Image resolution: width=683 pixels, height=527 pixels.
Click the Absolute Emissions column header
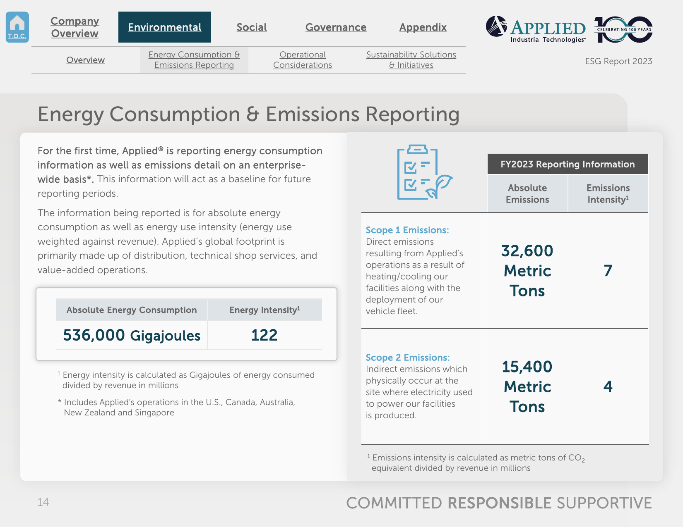click(x=527, y=193)
